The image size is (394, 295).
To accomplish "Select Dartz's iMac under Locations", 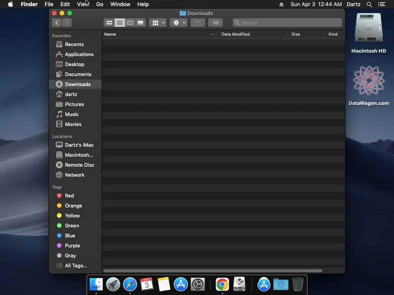I will pos(75,145).
